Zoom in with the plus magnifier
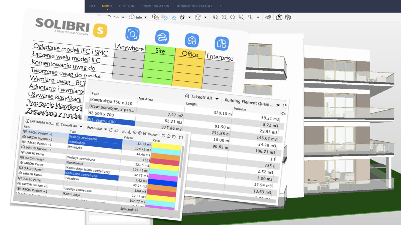 224,17
